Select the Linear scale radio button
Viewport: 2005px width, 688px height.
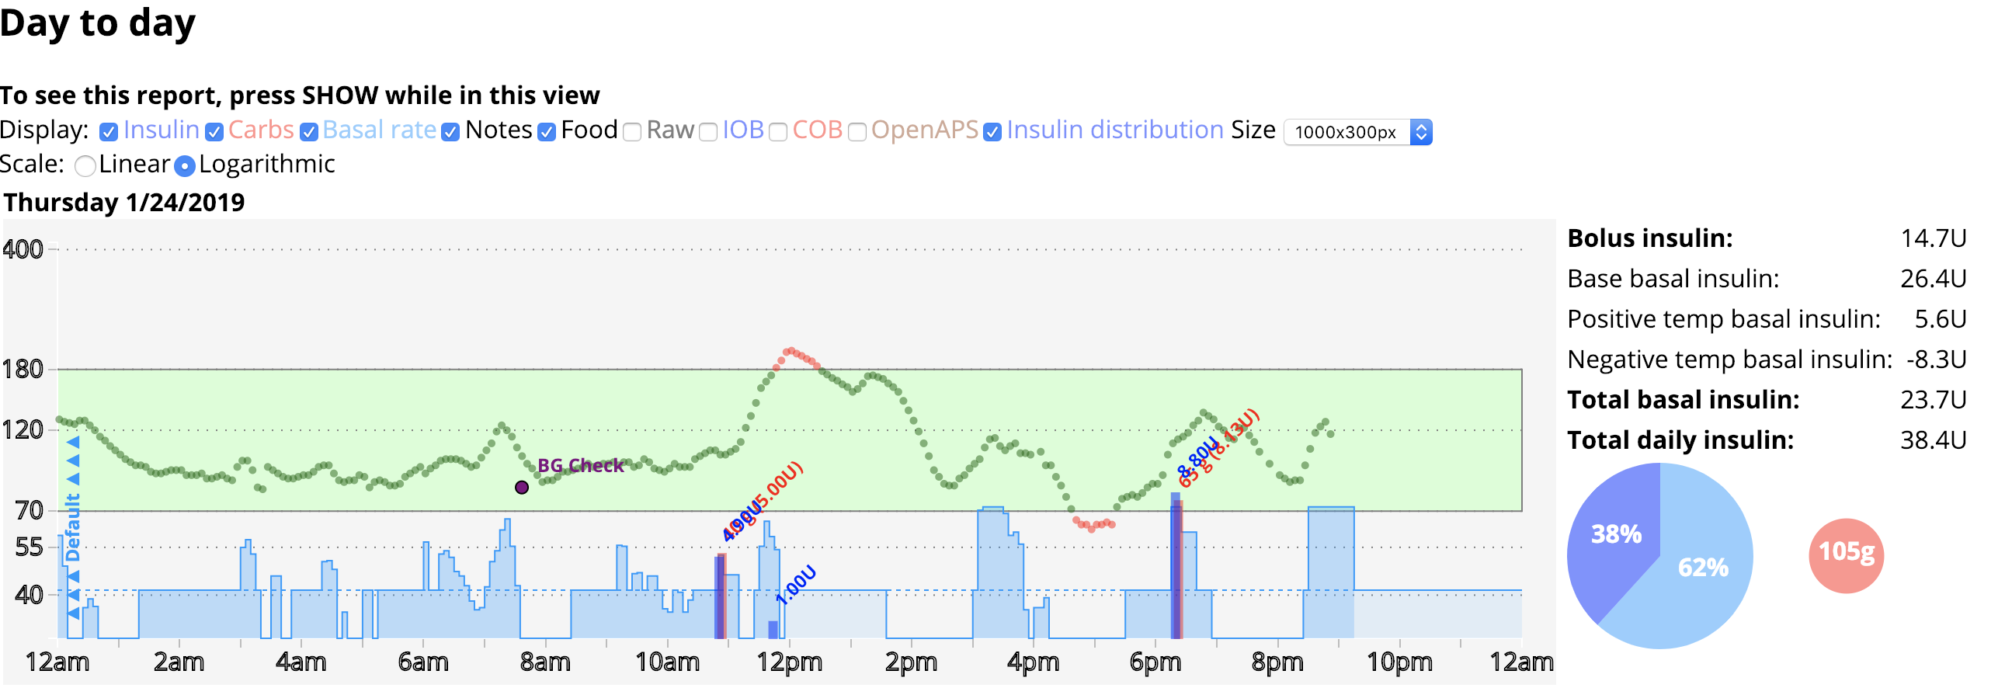(x=85, y=165)
